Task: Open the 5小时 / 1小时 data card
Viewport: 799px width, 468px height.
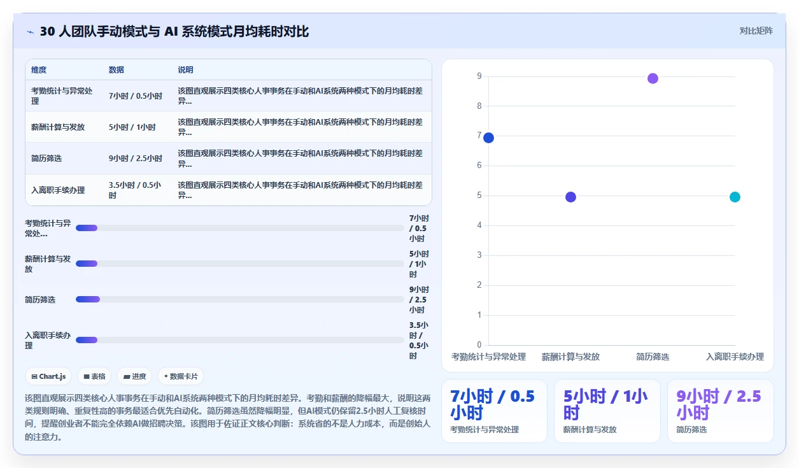Action: pyautogui.click(x=607, y=411)
